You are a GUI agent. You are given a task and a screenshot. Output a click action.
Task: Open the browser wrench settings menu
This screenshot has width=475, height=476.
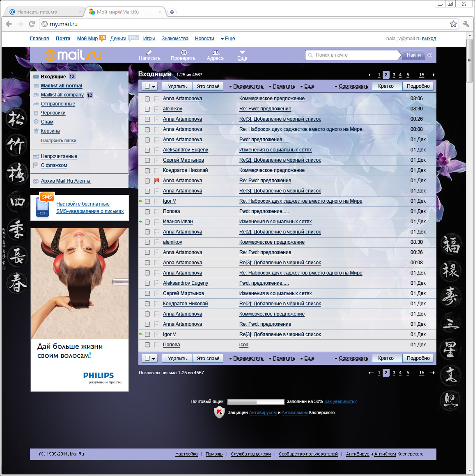(466, 24)
